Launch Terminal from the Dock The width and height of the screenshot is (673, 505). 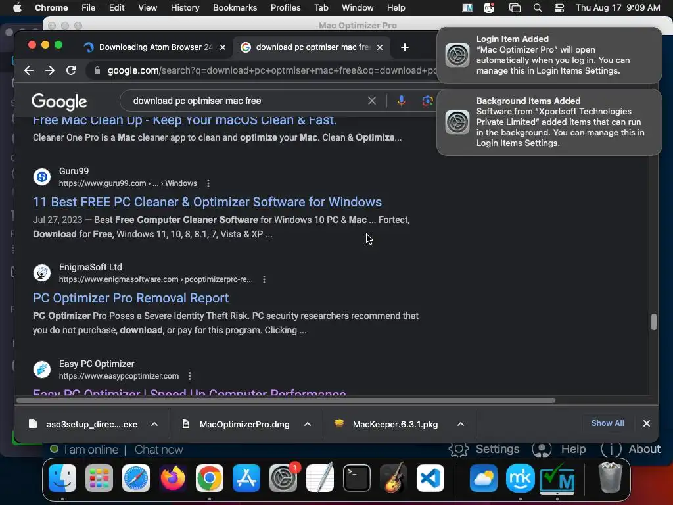click(357, 478)
